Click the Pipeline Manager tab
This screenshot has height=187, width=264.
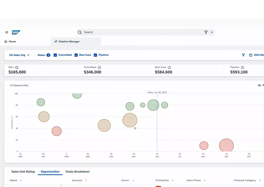click(69, 41)
